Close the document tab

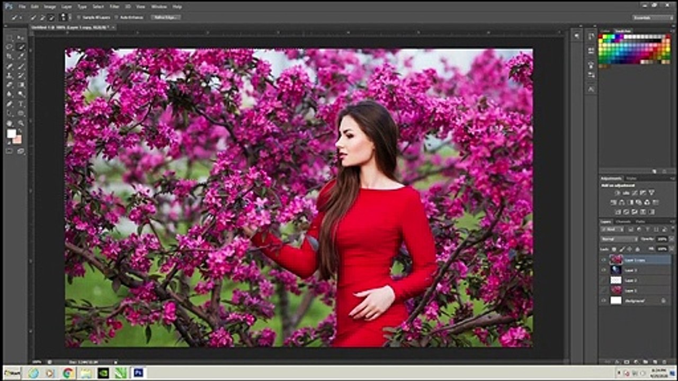click(113, 28)
